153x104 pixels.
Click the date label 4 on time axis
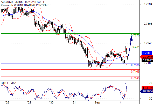point(121,102)
